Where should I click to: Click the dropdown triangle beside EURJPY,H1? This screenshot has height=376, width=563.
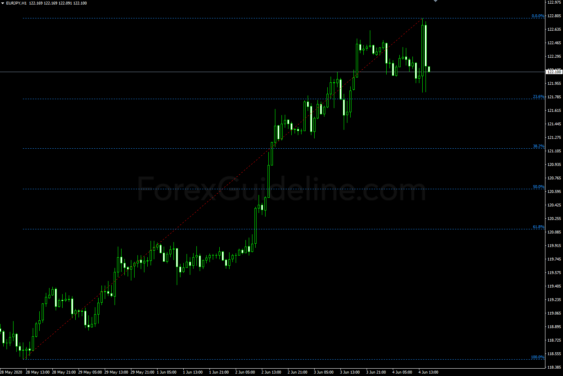2,3
